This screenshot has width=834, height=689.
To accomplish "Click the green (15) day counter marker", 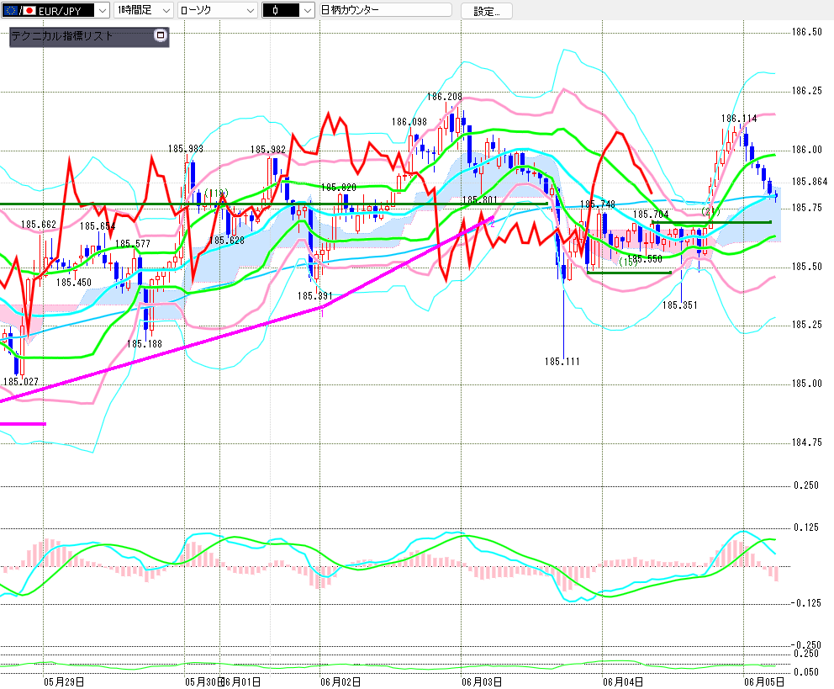I will point(628,262).
